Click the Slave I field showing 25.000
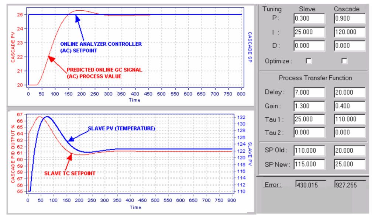This screenshot has height=223, width=378. pos(309,32)
